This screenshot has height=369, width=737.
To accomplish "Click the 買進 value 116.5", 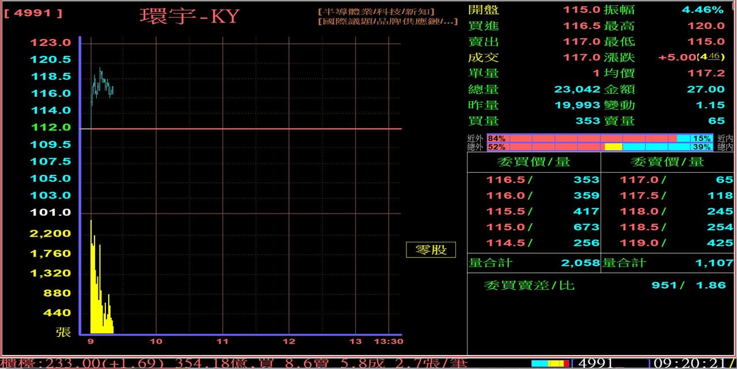I will (582, 26).
